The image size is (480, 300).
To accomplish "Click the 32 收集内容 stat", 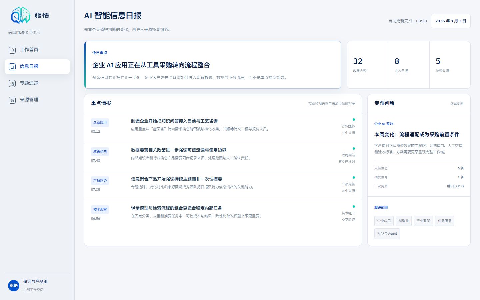I will (x=367, y=65).
